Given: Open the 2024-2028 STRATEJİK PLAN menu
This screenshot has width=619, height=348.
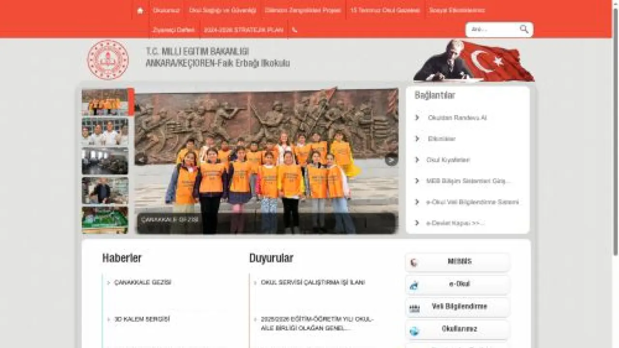Looking at the screenshot, I should (243, 29).
